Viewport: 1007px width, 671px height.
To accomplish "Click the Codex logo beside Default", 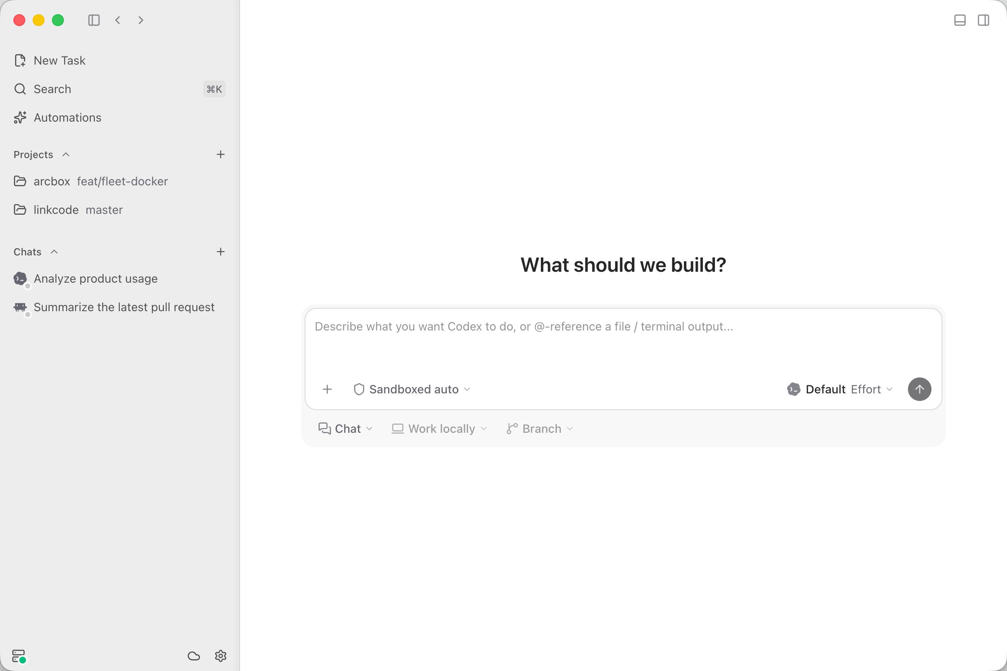I will [x=793, y=389].
